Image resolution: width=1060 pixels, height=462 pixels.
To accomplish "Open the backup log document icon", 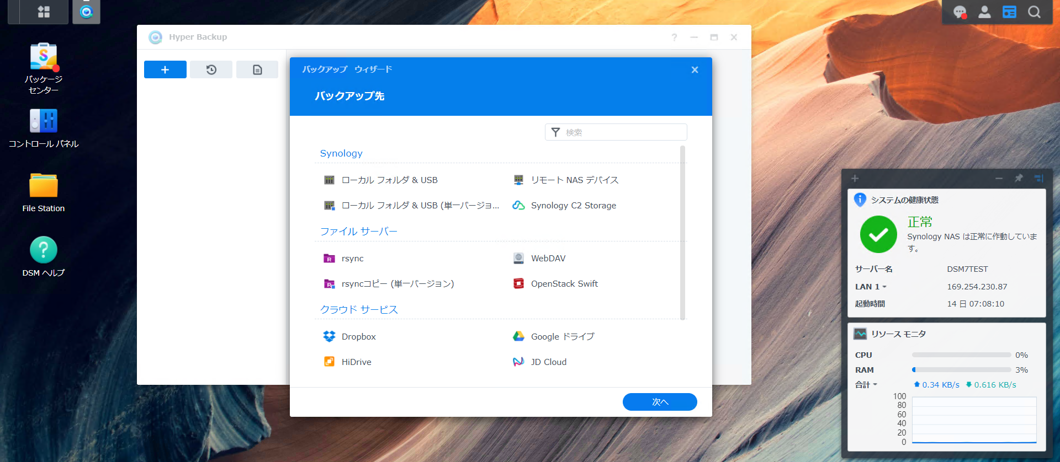I will (257, 69).
